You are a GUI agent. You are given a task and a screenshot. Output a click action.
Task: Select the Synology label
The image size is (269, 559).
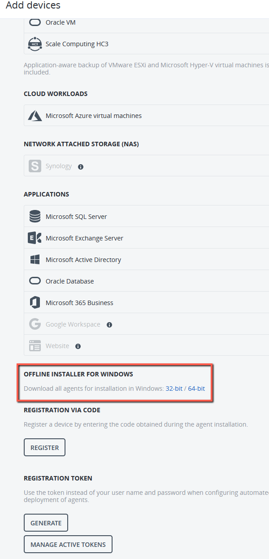(59, 166)
